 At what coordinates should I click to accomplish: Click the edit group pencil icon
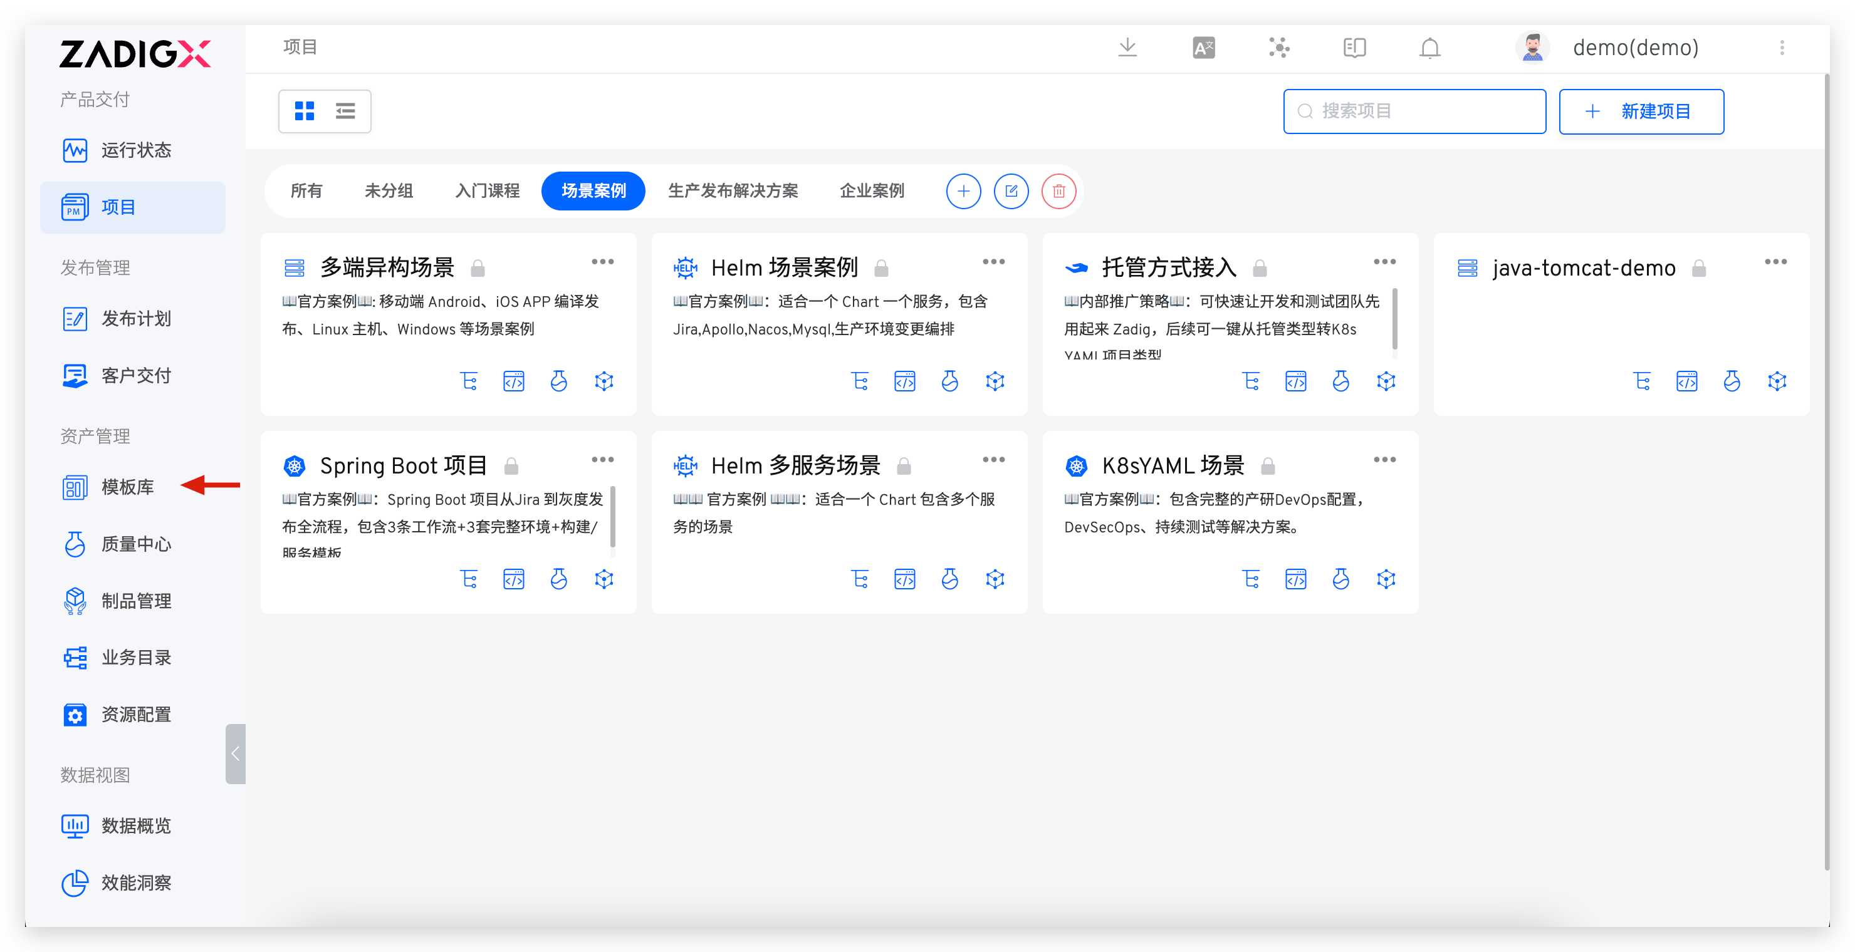1010,190
